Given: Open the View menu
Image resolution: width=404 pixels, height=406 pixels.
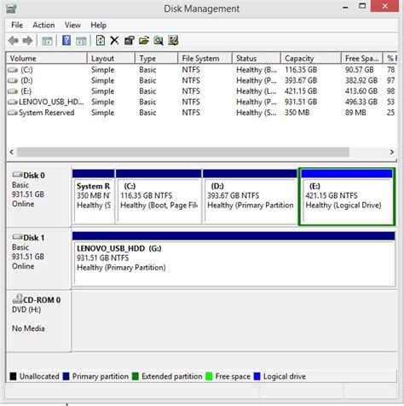Looking at the screenshot, I should (72, 26).
